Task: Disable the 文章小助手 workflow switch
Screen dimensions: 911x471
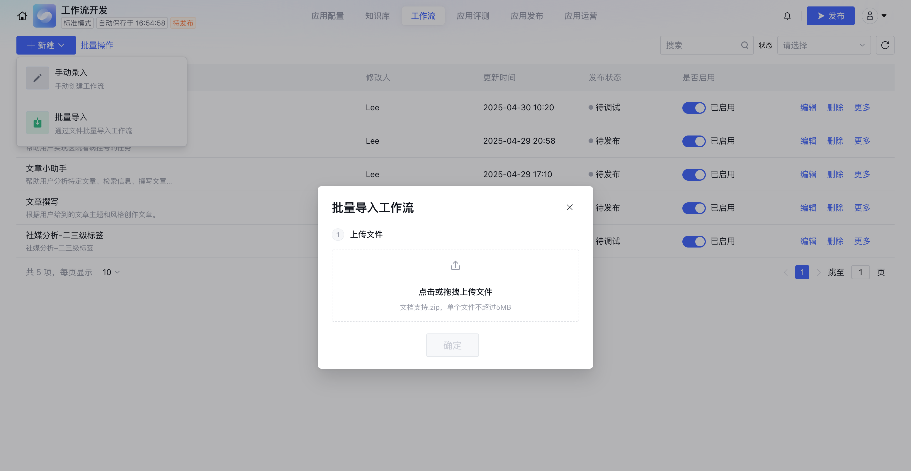Action: coord(694,174)
